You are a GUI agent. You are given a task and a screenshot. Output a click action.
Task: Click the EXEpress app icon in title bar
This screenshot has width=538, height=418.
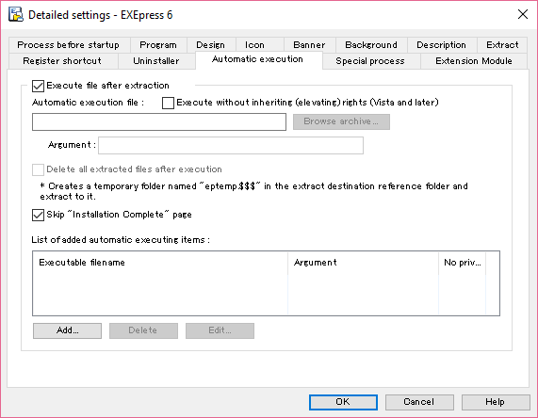(x=16, y=15)
